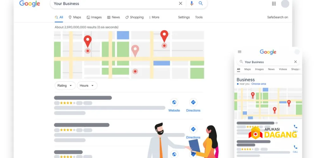Viewport: 317px width, 158px height.
Task: Click the Choose area link
Action: point(259,84)
